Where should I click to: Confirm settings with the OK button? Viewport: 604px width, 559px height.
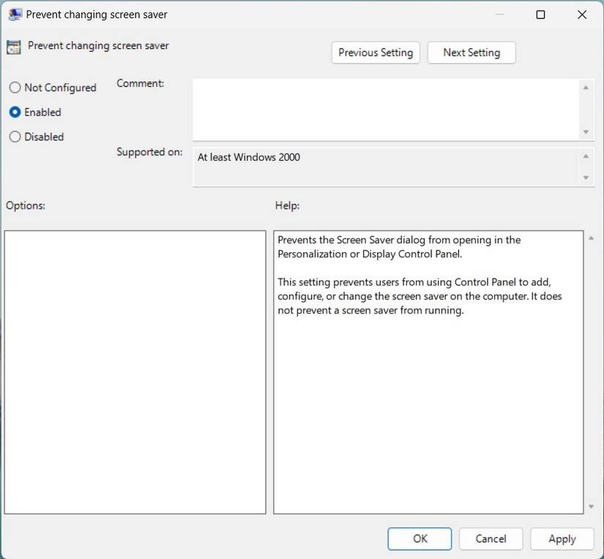tap(420, 538)
